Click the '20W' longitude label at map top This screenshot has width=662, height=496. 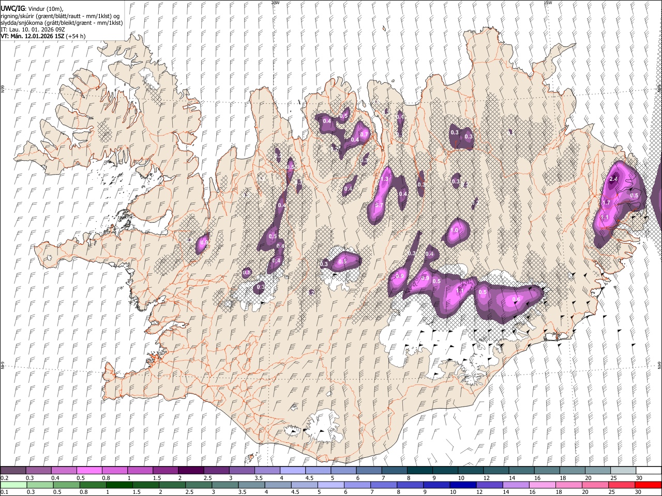(275, 3)
